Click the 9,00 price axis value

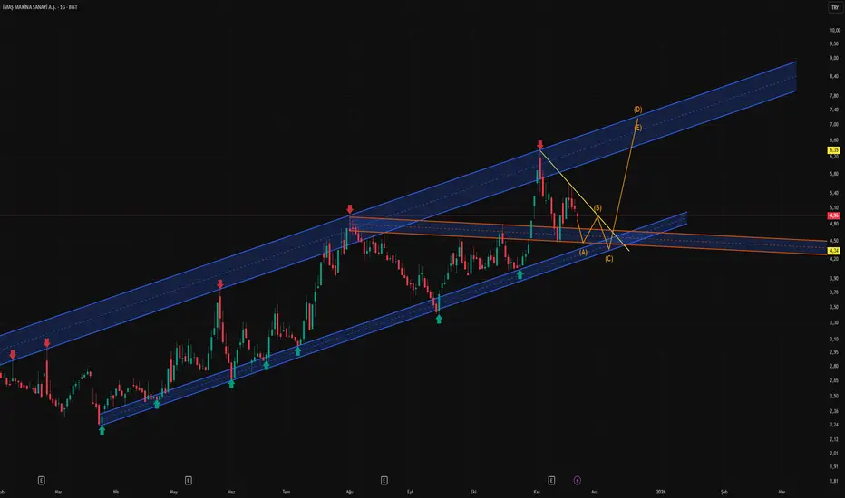click(x=834, y=58)
